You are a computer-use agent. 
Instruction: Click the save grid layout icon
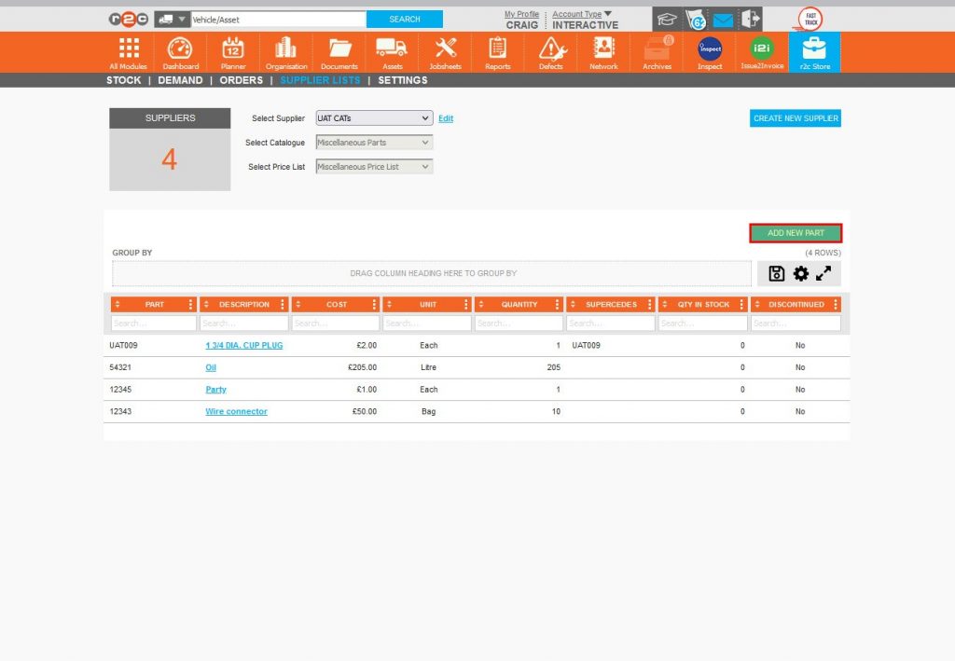pyautogui.click(x=776, y=273)
